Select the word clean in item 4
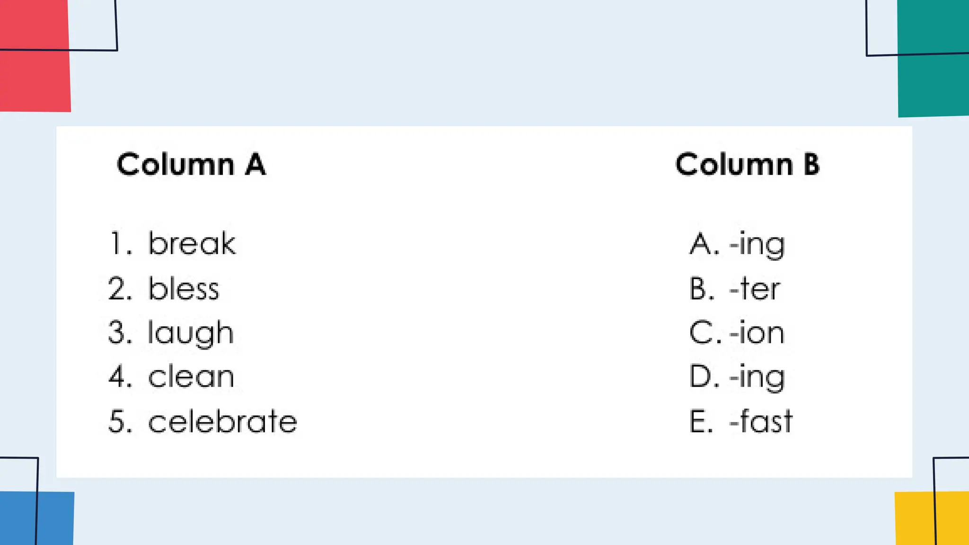The height and width of the screenshot is (545, 969). coord(191,377)
